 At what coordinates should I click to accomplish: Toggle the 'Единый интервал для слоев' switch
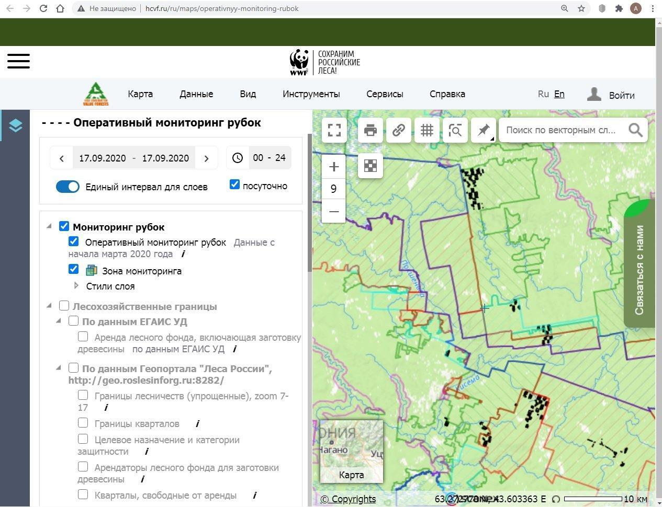[x=68, y=187]
